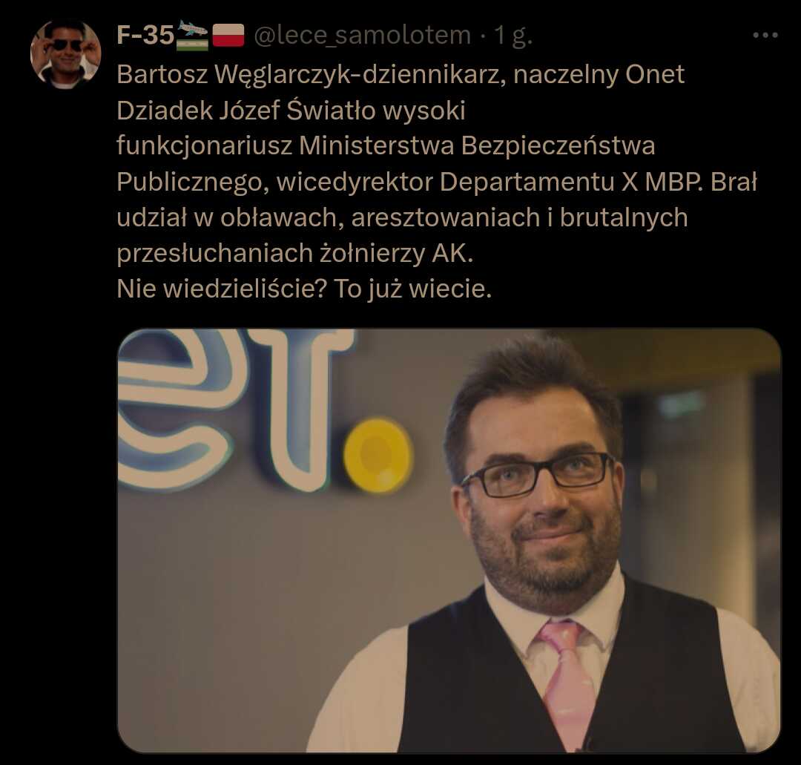Click the 'funkcjonariusz Ministerstwa Bezpieczeństwa' text line
The image size is (801, 765).
click(x=386, y=145)
